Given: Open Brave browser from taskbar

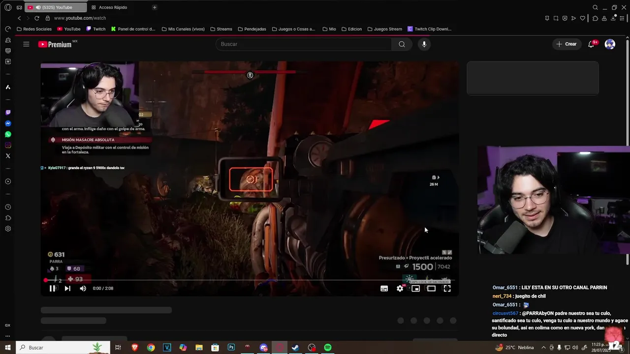Looking at the screenshot, I should click(135, 348).
